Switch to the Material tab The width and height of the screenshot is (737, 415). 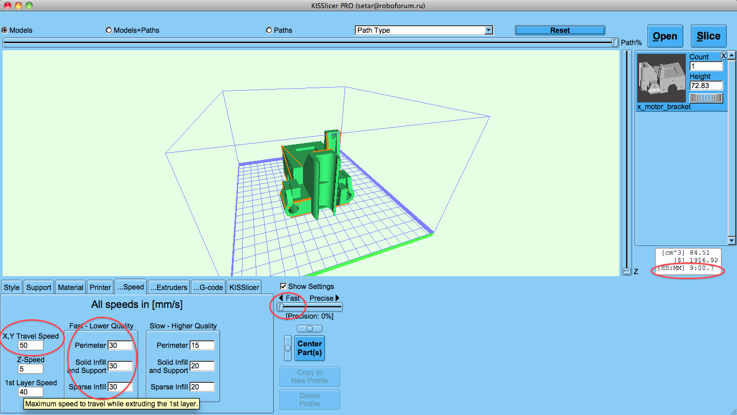[x=71, y=287]
